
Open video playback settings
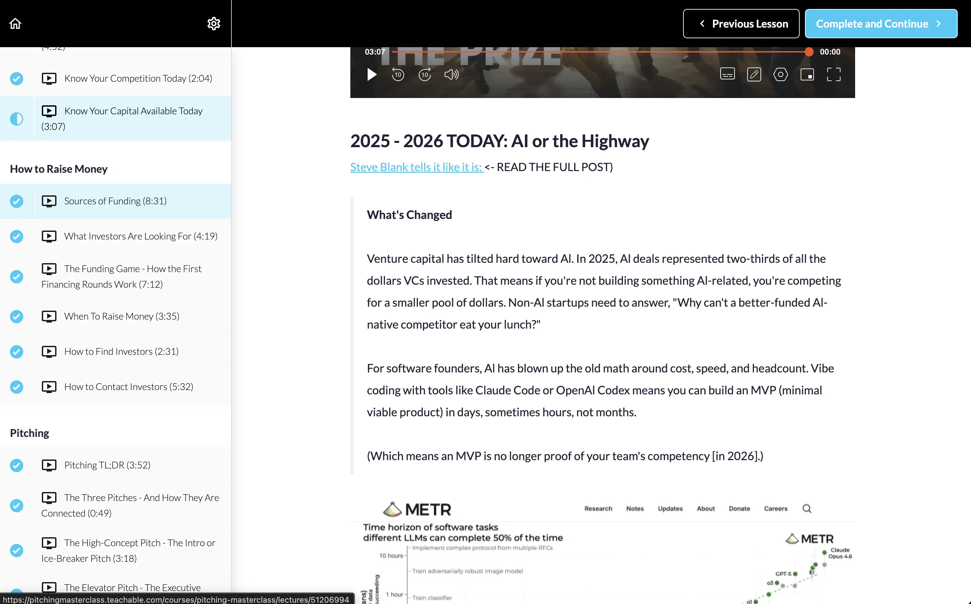point(781,74)
